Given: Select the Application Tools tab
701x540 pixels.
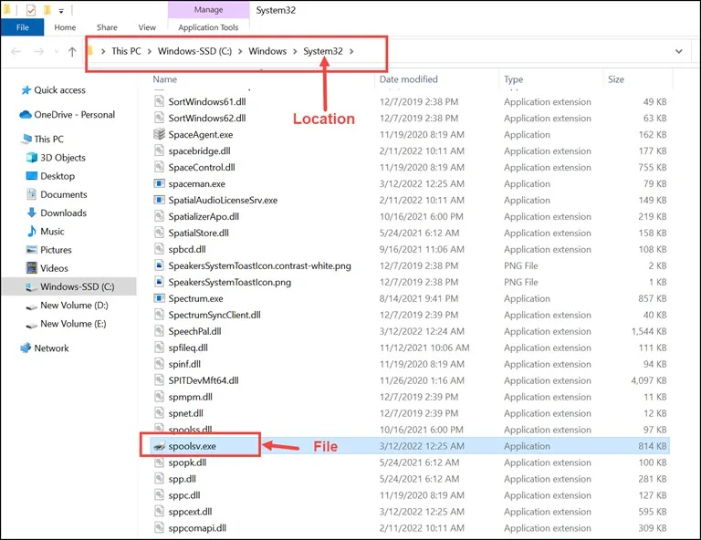Looking at the screenshot, I should (208, 27).
